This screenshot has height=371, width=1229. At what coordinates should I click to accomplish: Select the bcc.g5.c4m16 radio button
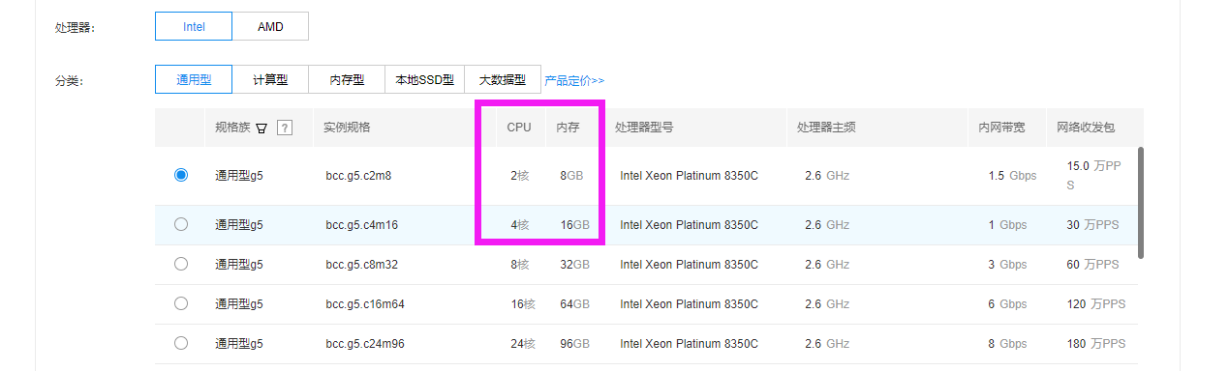(181, 224)
